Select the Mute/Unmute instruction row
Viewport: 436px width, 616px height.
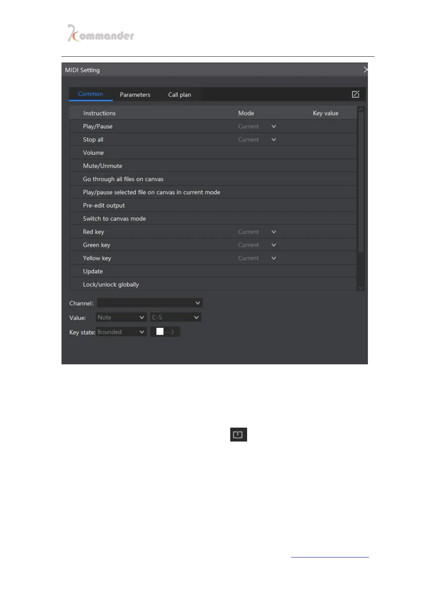tap(213, 166)
